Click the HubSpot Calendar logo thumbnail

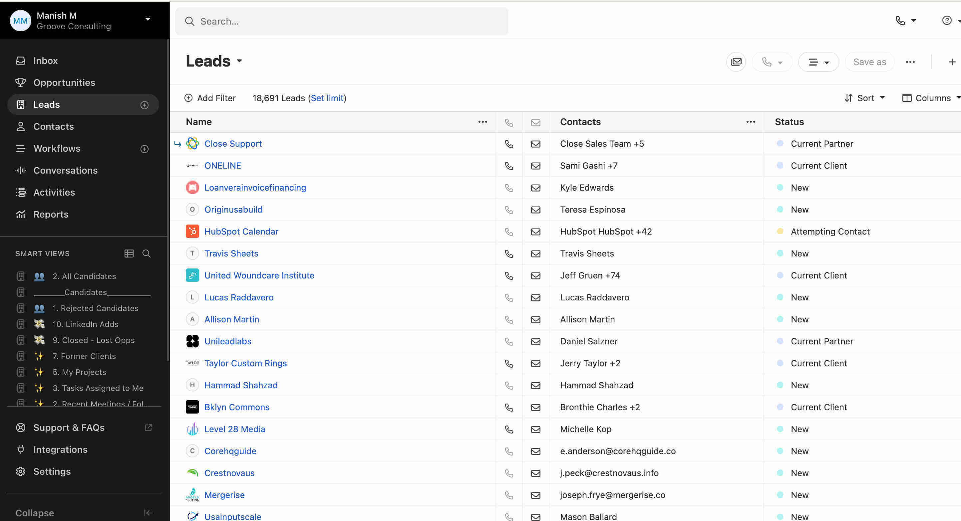[x=192, y=232]
